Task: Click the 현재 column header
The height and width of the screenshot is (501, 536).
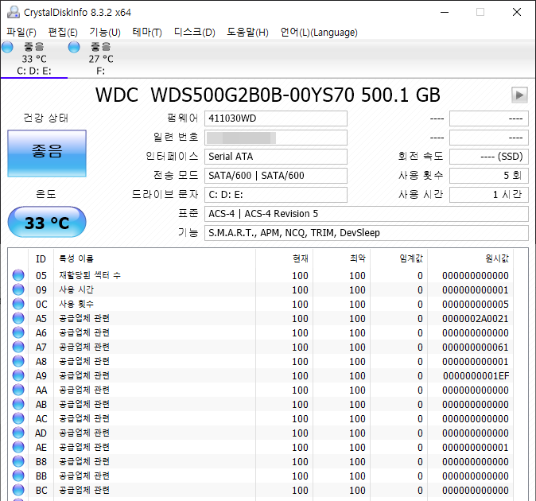Action: tap(284, 258)
